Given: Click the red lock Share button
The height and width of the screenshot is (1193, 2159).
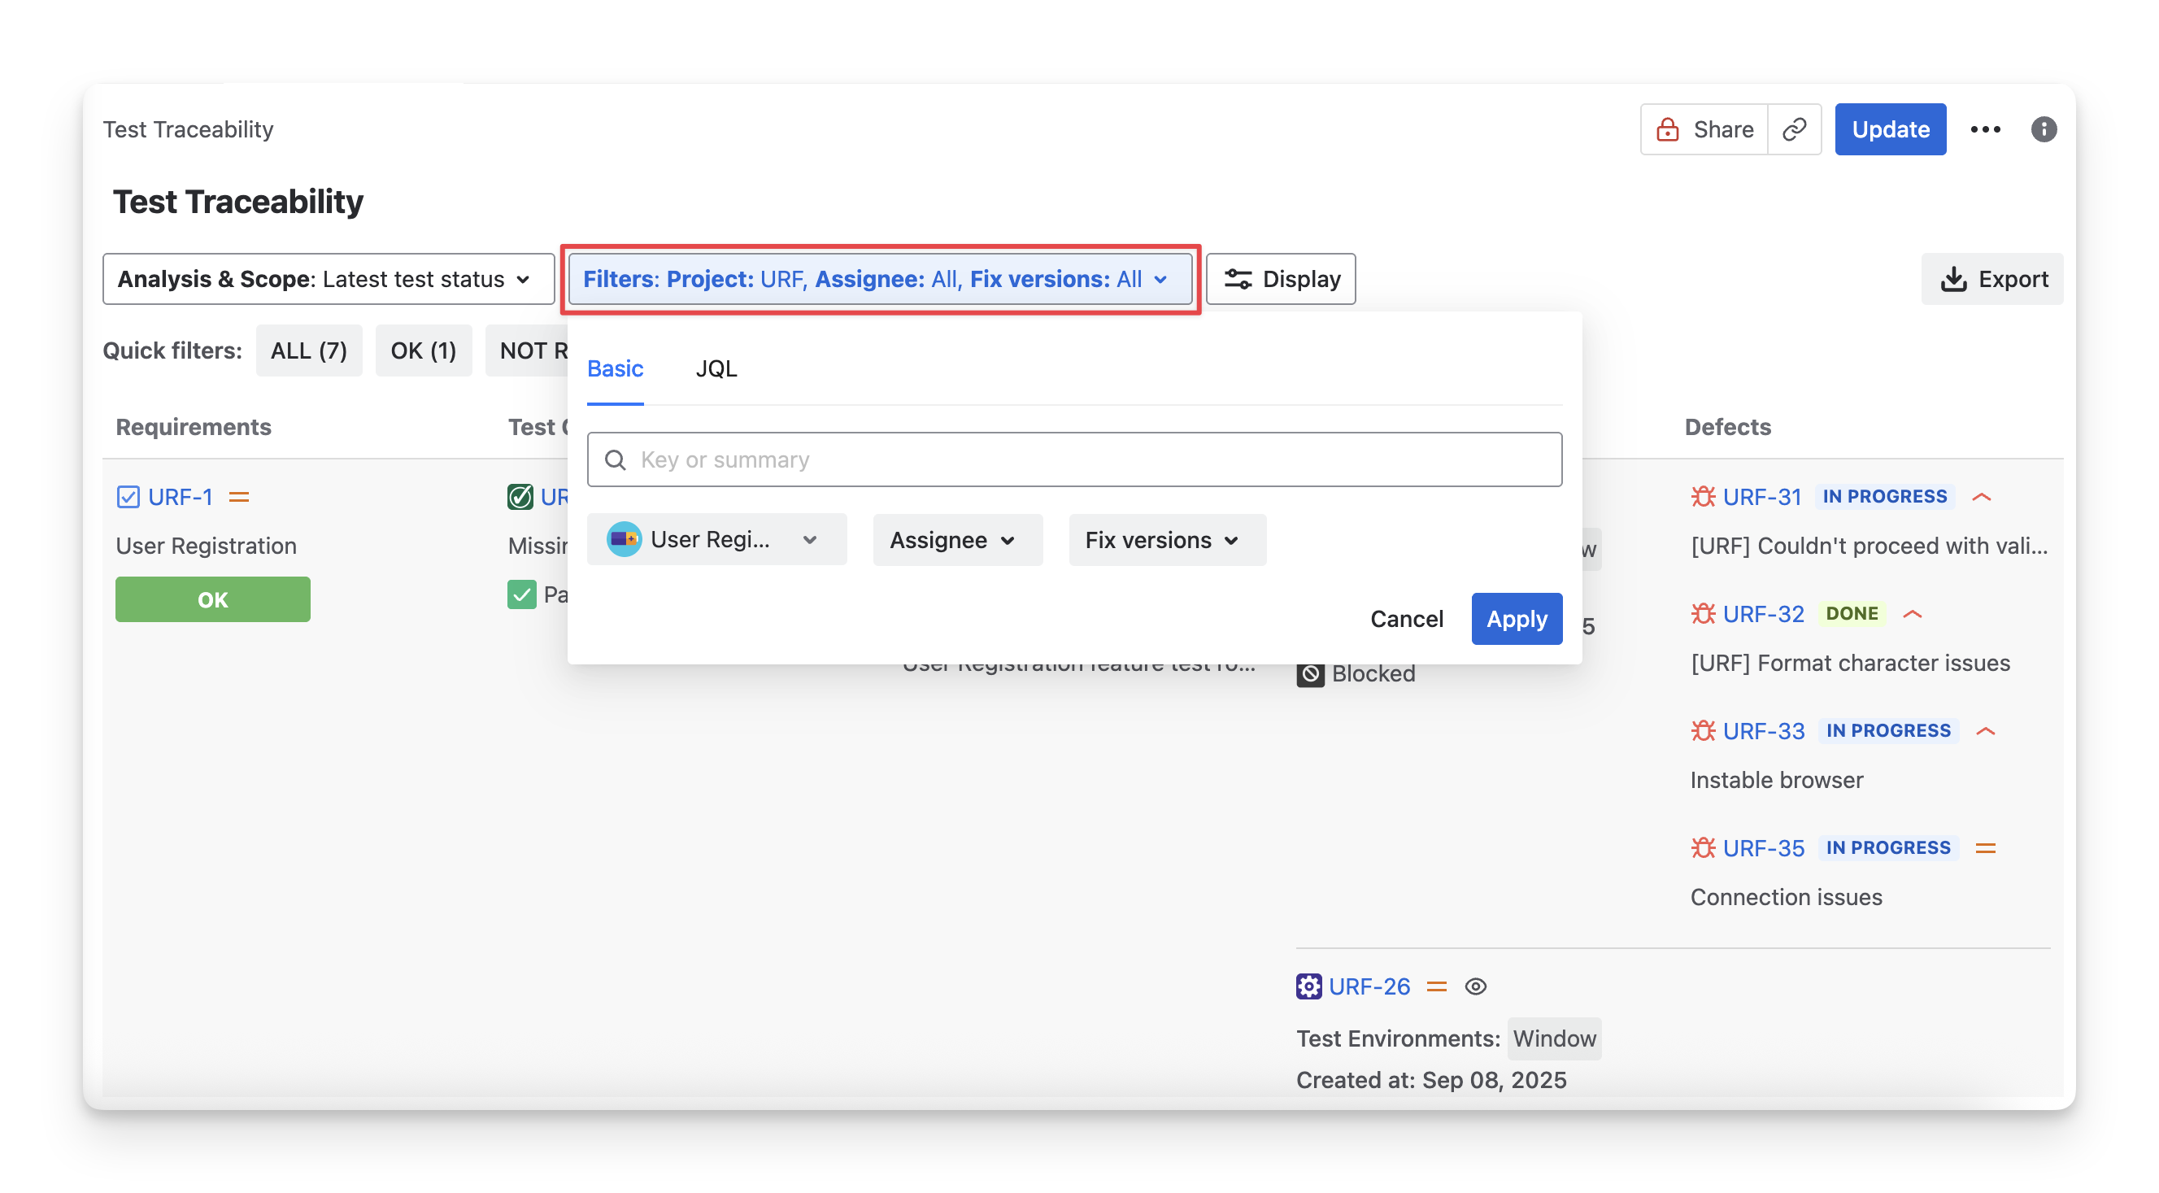Looking at the screenshot, I should click(1704, 129).
